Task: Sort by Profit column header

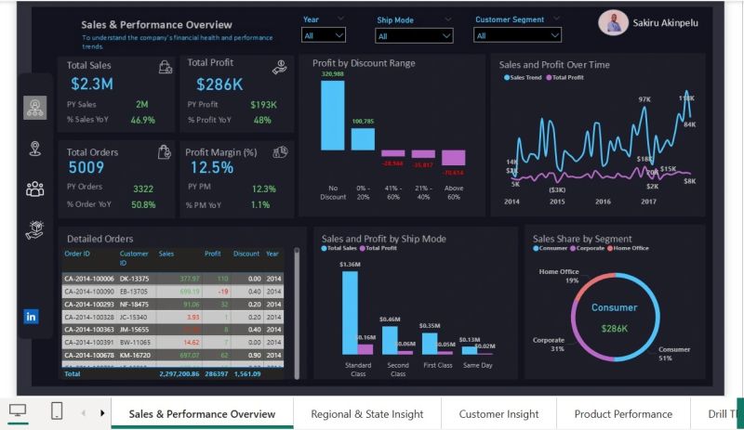Action: (x=213, y=254)
